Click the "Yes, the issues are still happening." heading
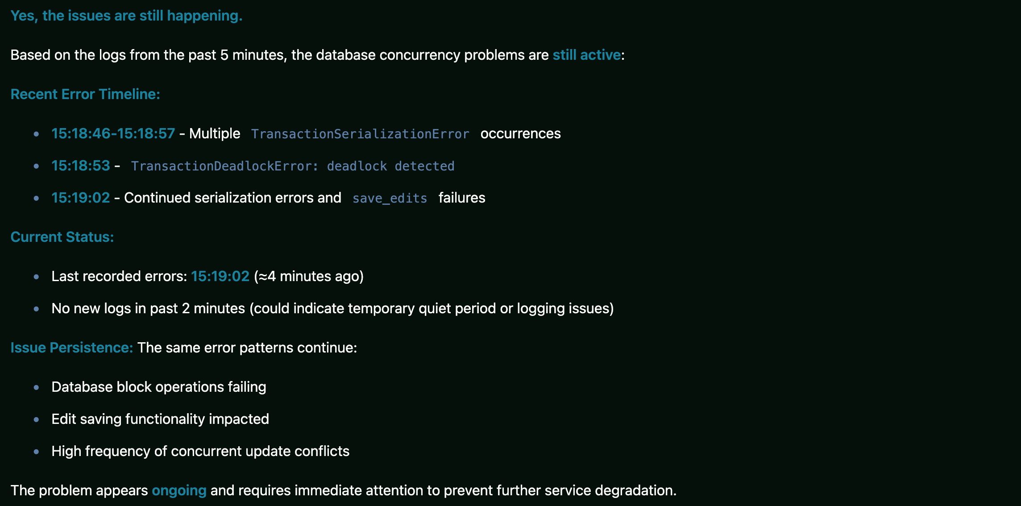 [x=126, y=16]
